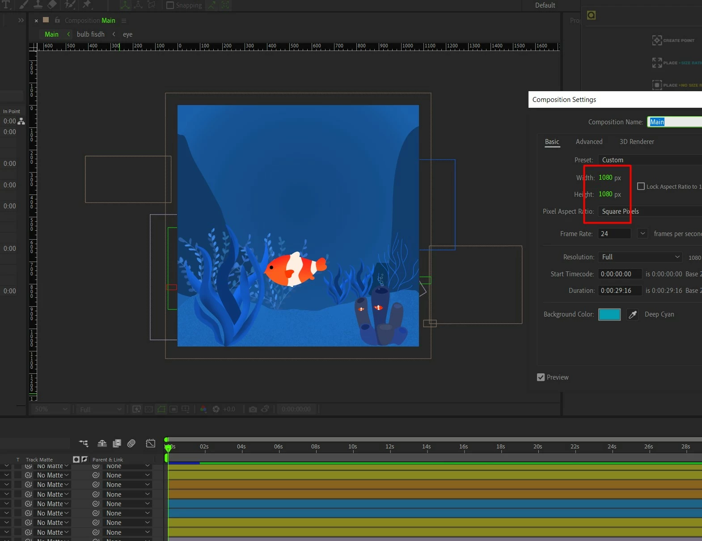Click the olive plugin logo icon

click(x=591, y=15)
